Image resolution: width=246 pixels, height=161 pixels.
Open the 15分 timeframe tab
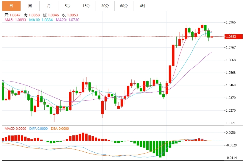[86, 6]
